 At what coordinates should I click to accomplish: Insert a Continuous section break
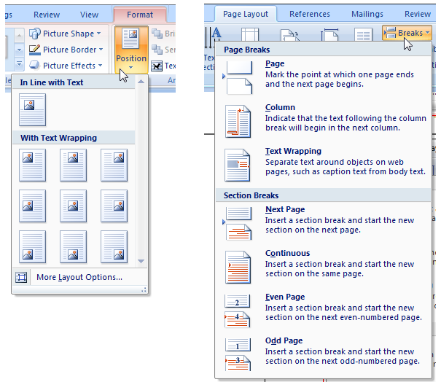(x=323, y=267)
